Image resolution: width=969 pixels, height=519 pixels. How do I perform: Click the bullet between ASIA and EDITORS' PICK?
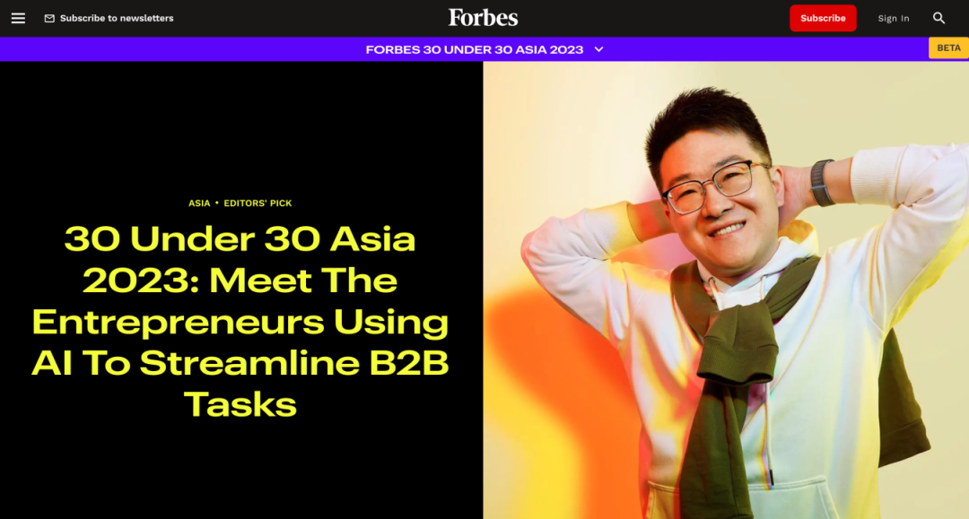pyautogui.click(x=217, y=203)
